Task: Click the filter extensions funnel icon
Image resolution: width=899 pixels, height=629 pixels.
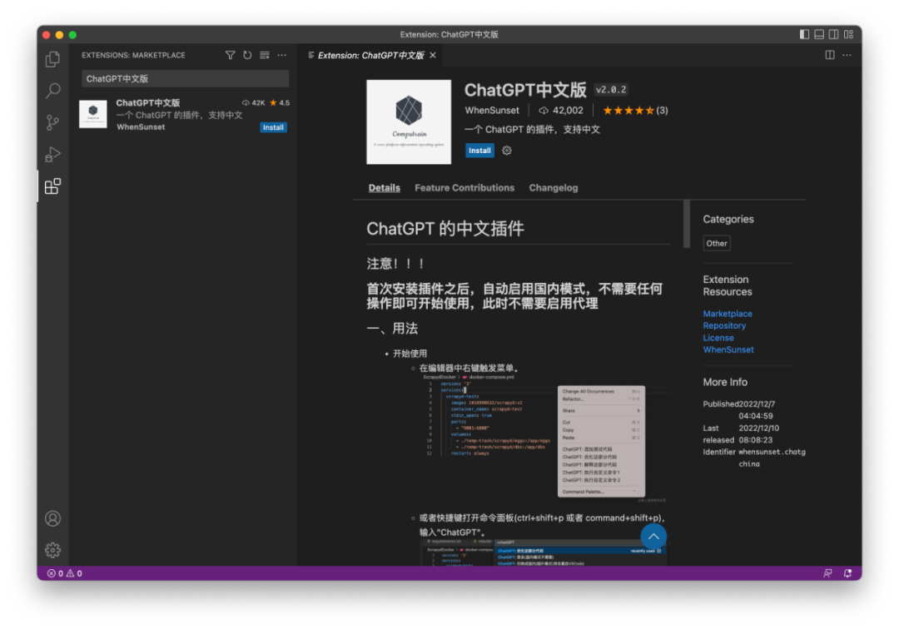Action: 231,55
